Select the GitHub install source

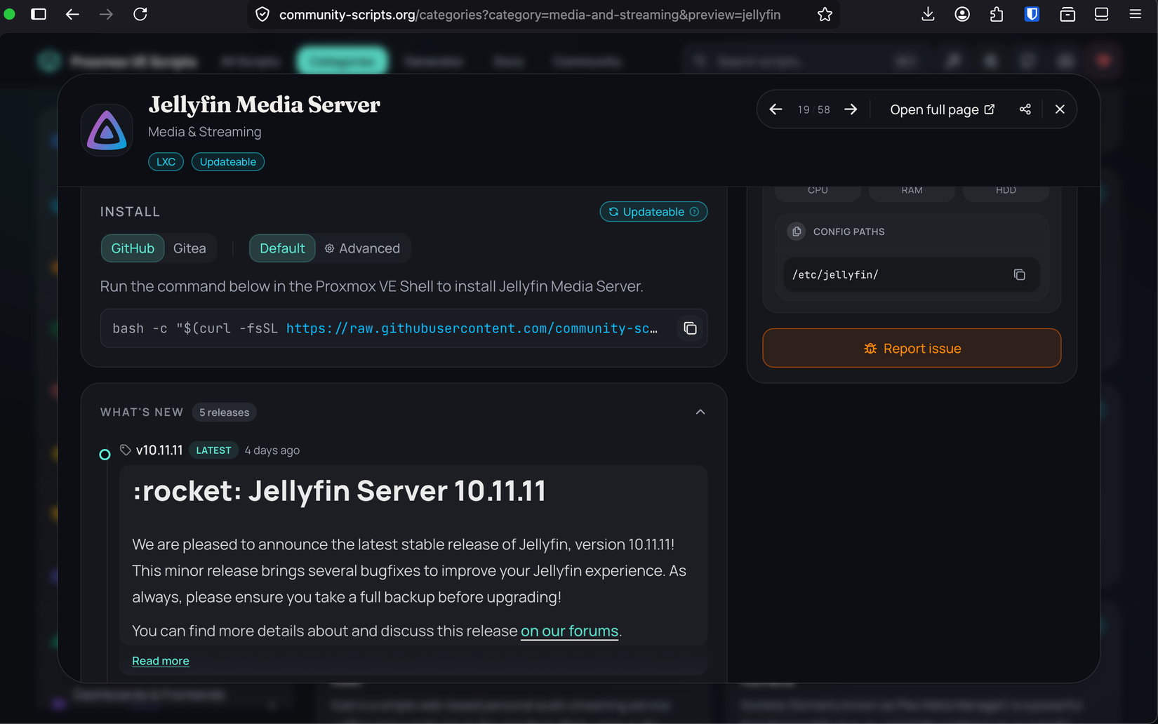(x=133, y=248)
